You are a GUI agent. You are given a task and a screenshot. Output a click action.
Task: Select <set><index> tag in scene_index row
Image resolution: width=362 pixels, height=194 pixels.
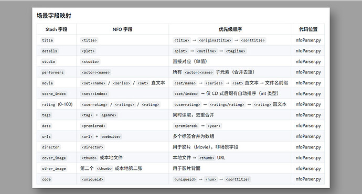(94, 94)
